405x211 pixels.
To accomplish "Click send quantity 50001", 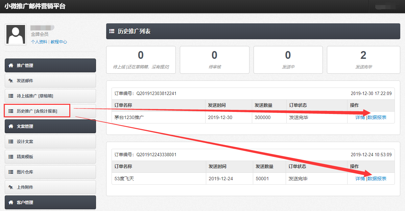I will [262, 179].
